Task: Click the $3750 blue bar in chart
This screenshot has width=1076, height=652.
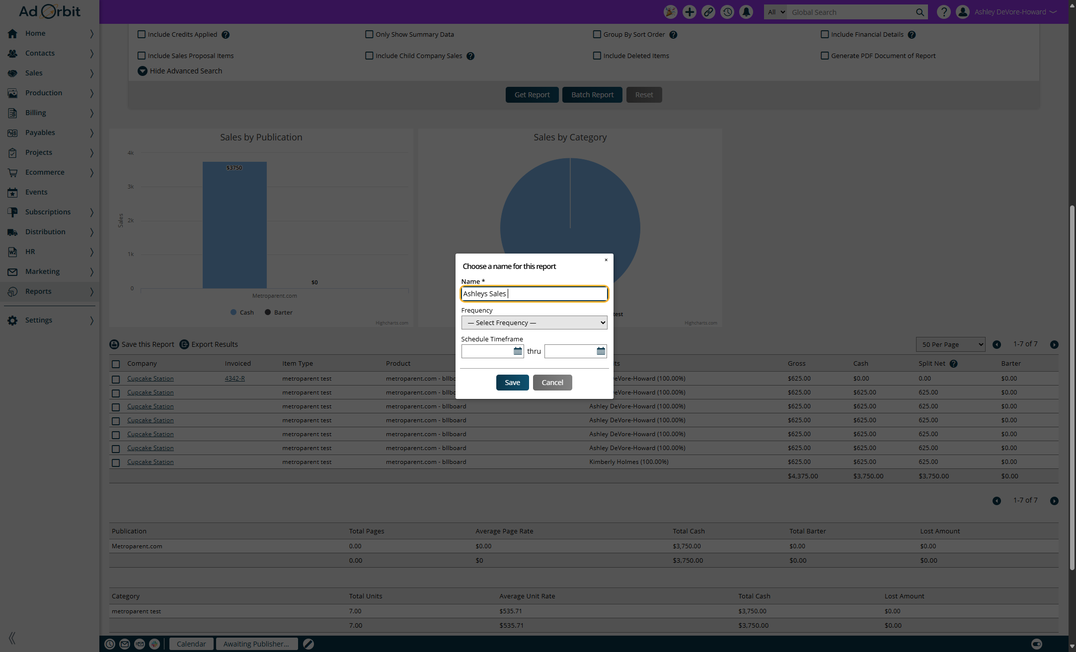Action: click(x=234, y=225)
